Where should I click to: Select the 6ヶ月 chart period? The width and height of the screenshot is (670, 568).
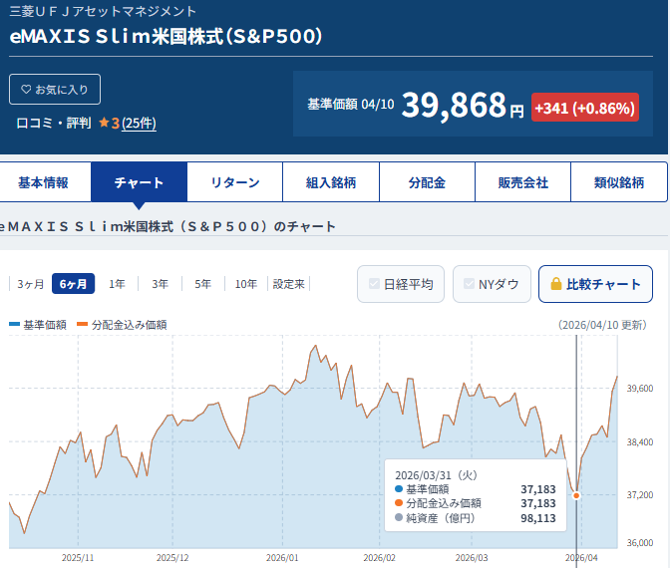tap(73, 284)
